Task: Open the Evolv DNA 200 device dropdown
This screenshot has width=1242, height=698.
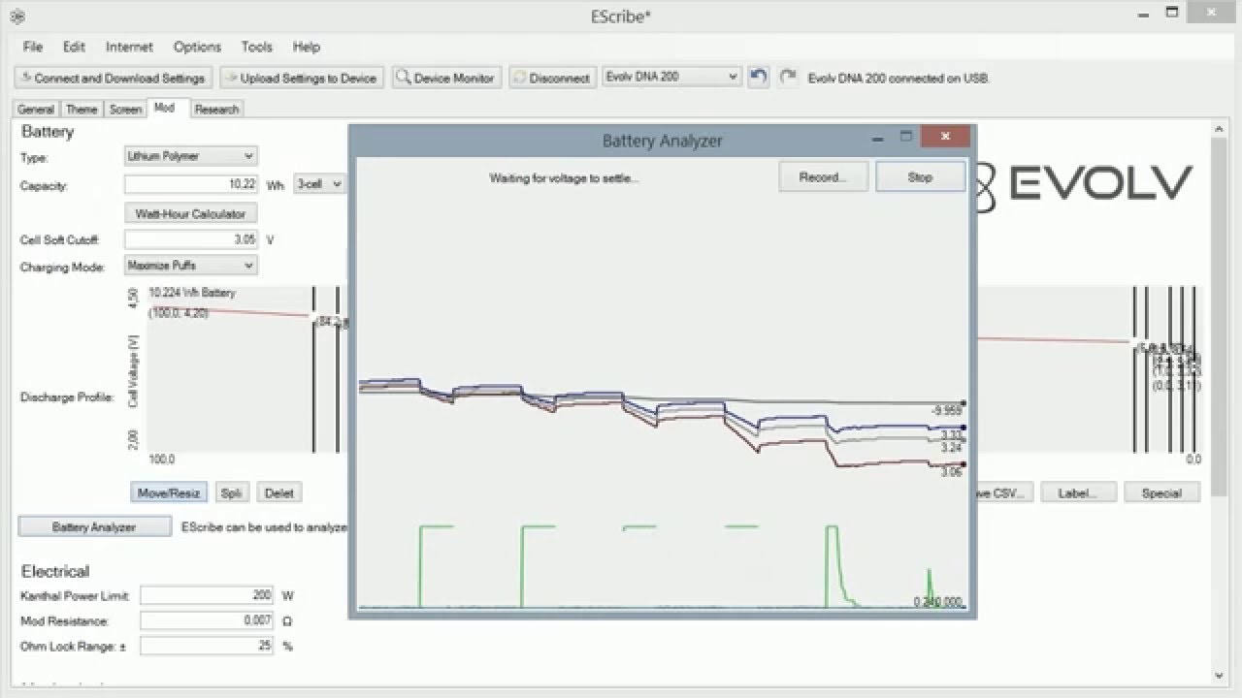Action: click(671, 77)
